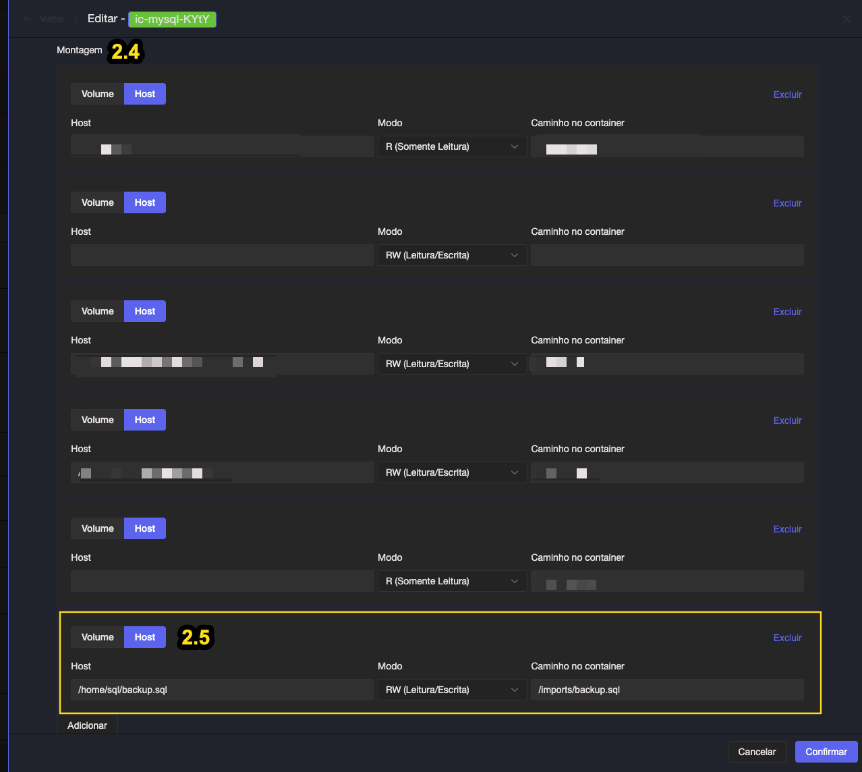The width and height of the screenshot is (862, 772).
Task: Expand Modo dropdown for /home/sql/backup.sql mount
Action: click(x=452, y=690)
